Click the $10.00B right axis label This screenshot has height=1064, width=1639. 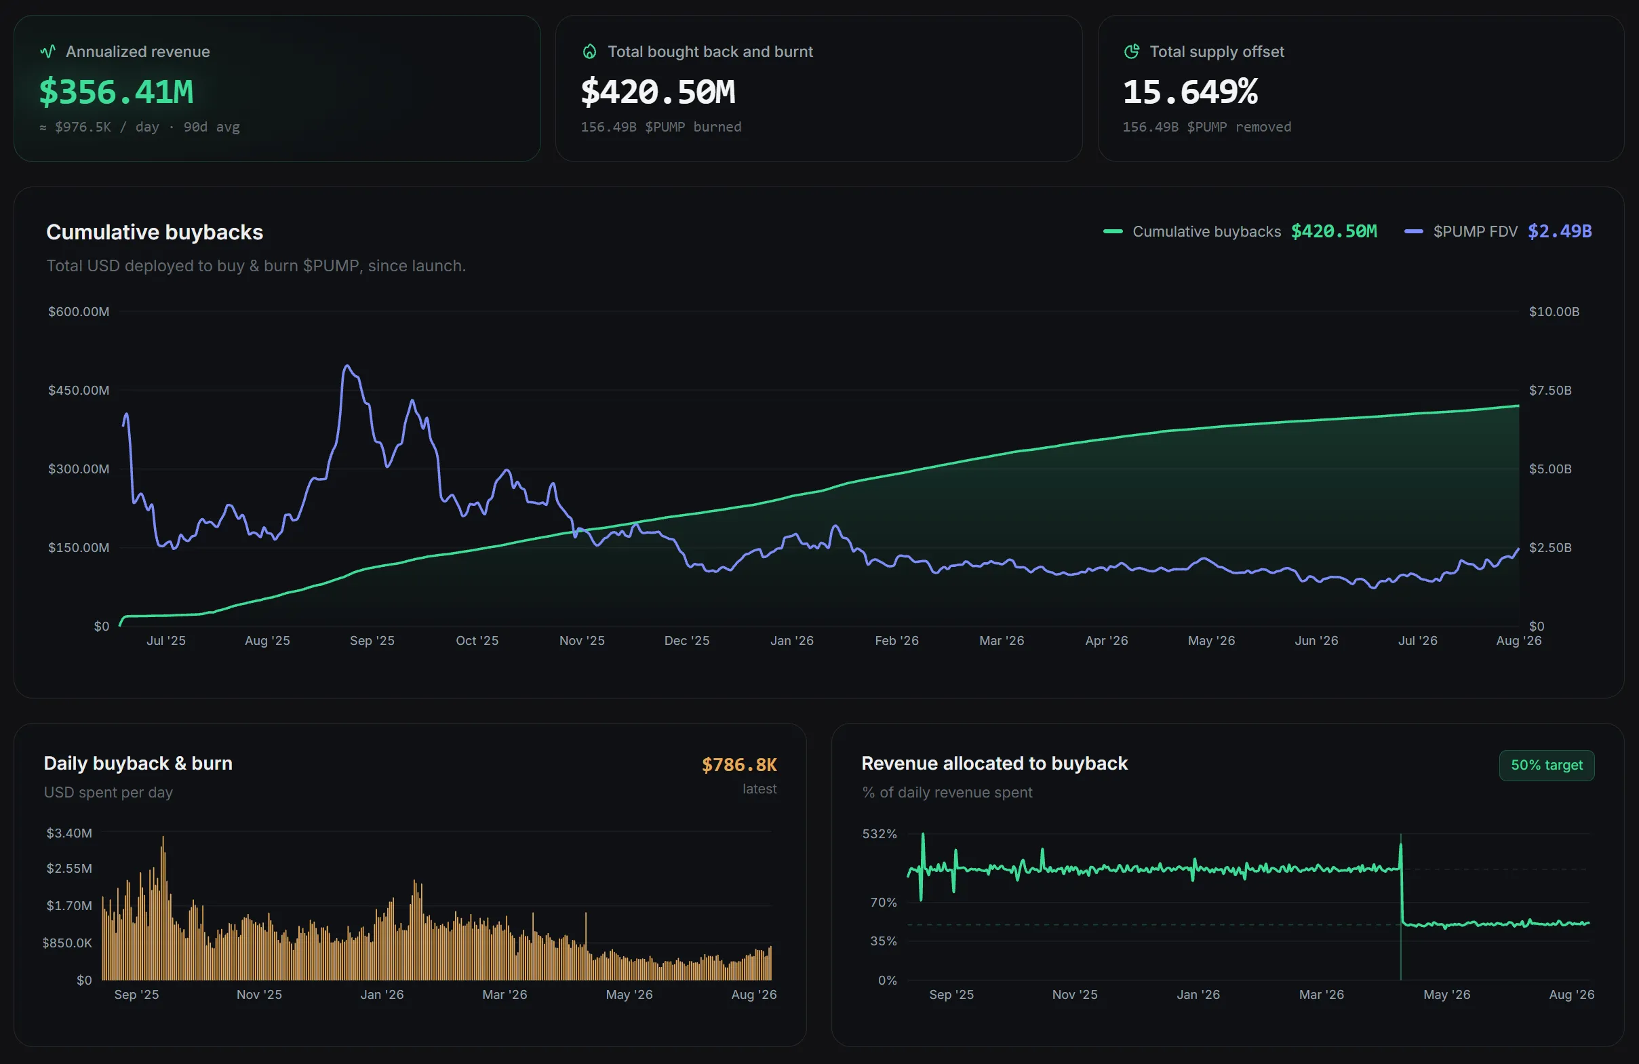tap(1554, 312)
